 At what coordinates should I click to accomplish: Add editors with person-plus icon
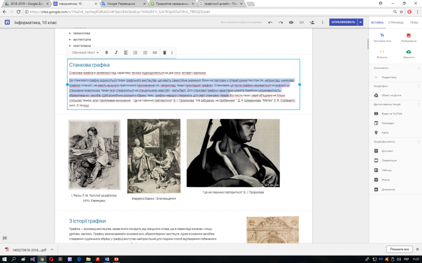[x=312, y=23]
